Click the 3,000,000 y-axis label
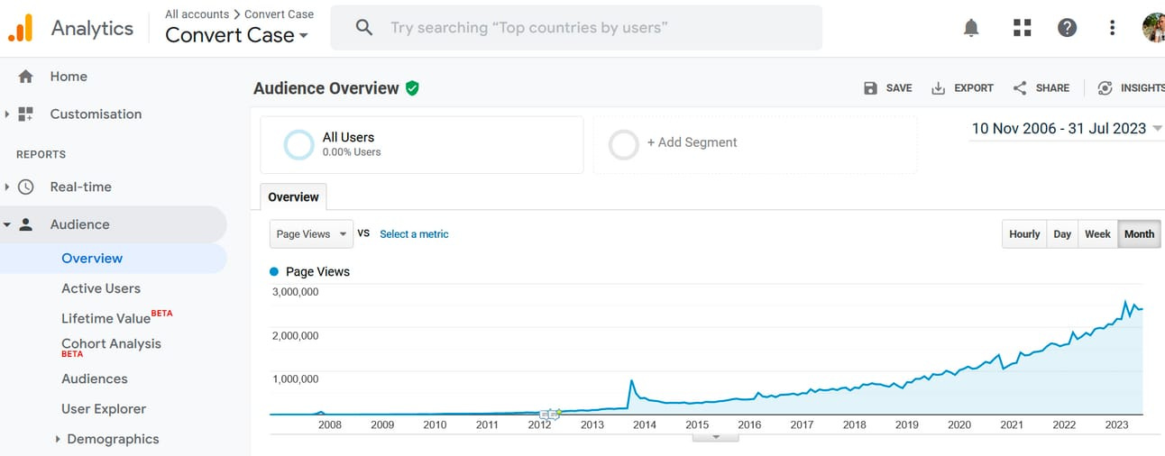The width and height of the screenshot is (1165, 456). pyautogui.click(x=296, y=292)
